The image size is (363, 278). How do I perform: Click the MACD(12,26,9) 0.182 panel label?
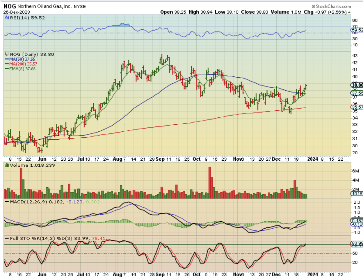(36, 202)
